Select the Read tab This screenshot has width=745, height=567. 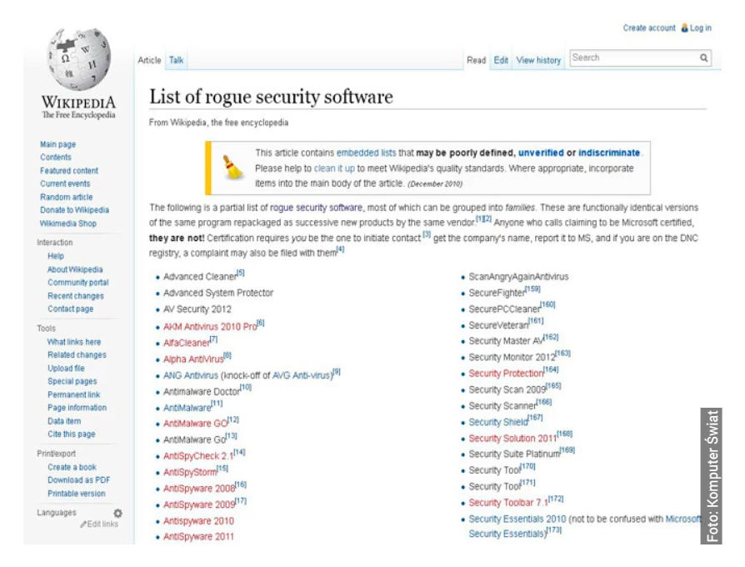click(476, 60)
